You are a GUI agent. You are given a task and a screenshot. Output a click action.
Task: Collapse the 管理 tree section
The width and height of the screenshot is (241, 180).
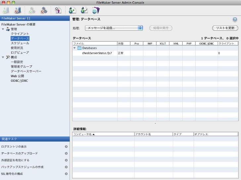point(3,29)
